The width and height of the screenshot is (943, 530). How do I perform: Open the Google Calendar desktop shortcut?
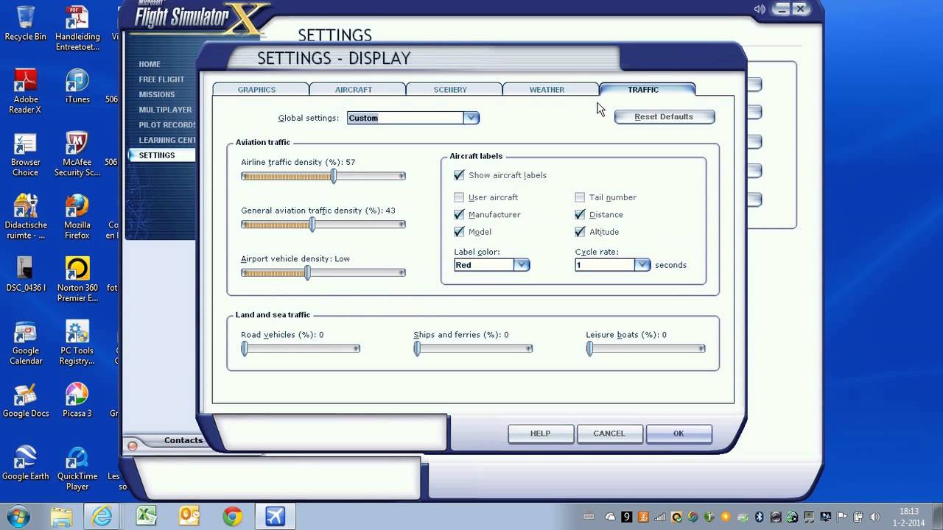(25, 343)
